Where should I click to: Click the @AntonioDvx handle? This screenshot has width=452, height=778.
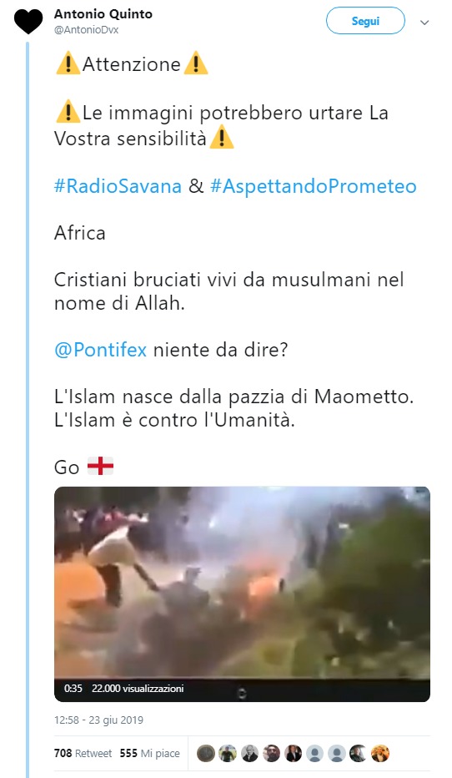click(86, 30)
